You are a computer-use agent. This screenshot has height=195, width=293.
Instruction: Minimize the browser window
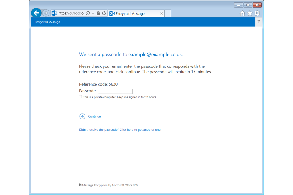238,5
